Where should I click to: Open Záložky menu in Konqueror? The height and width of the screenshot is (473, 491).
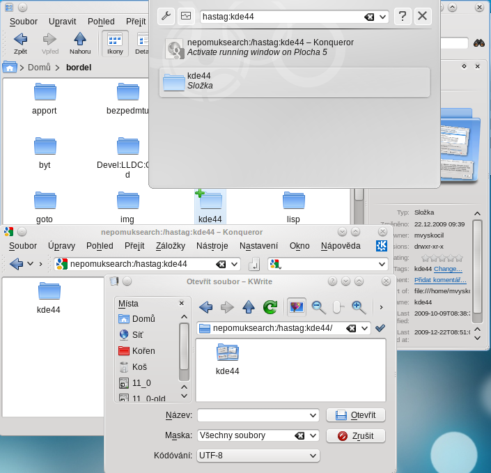click(171, 246)
